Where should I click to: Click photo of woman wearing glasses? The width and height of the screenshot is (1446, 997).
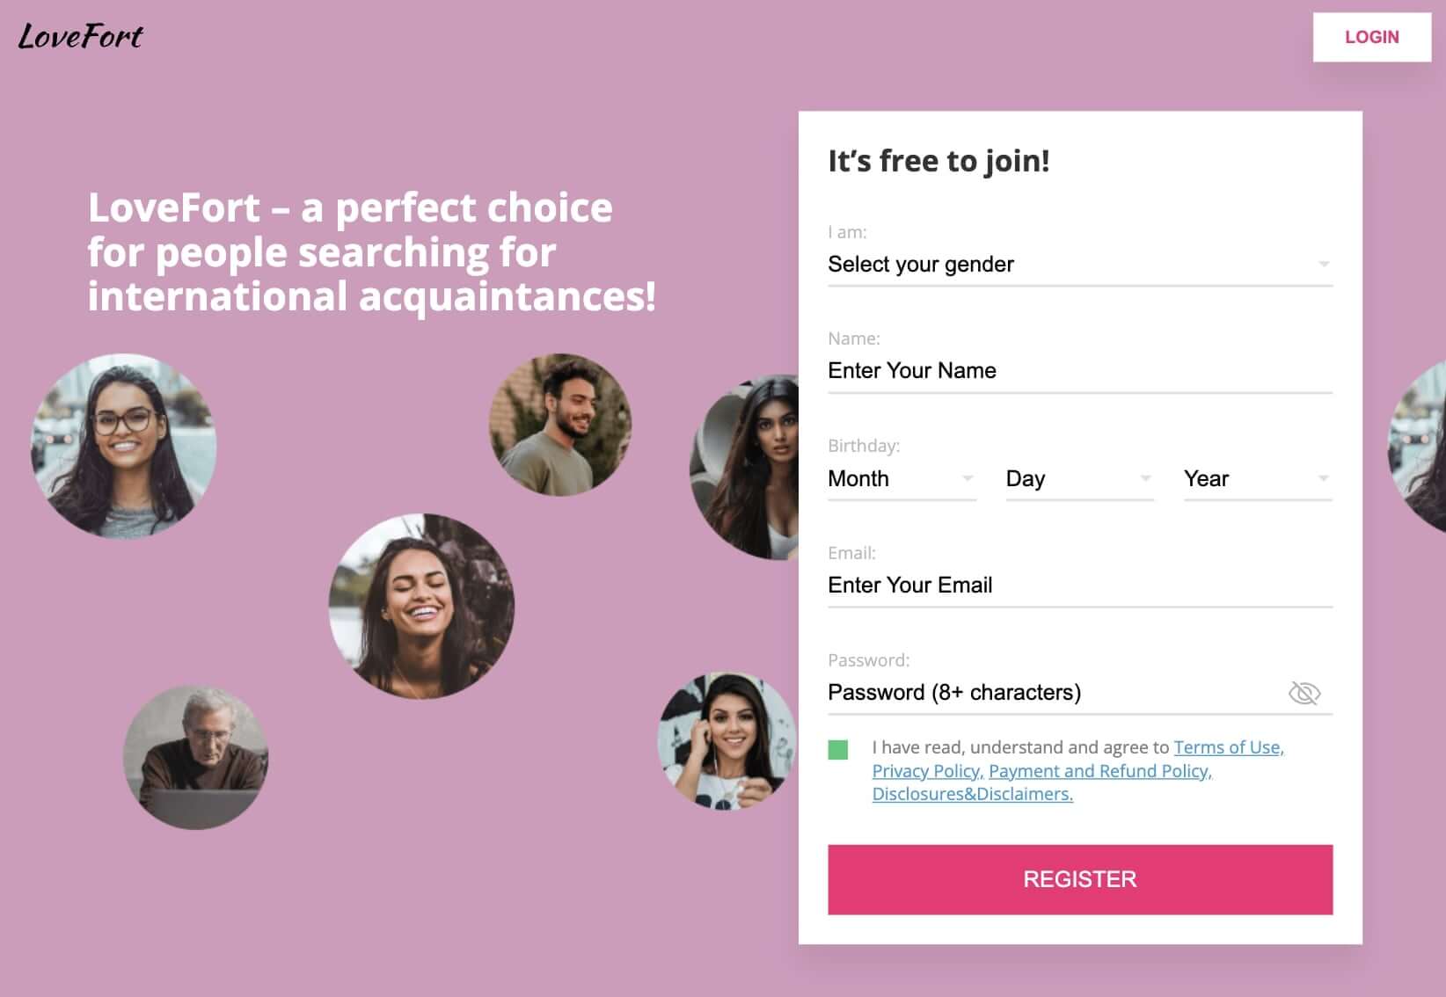click(x=123, y=446)
